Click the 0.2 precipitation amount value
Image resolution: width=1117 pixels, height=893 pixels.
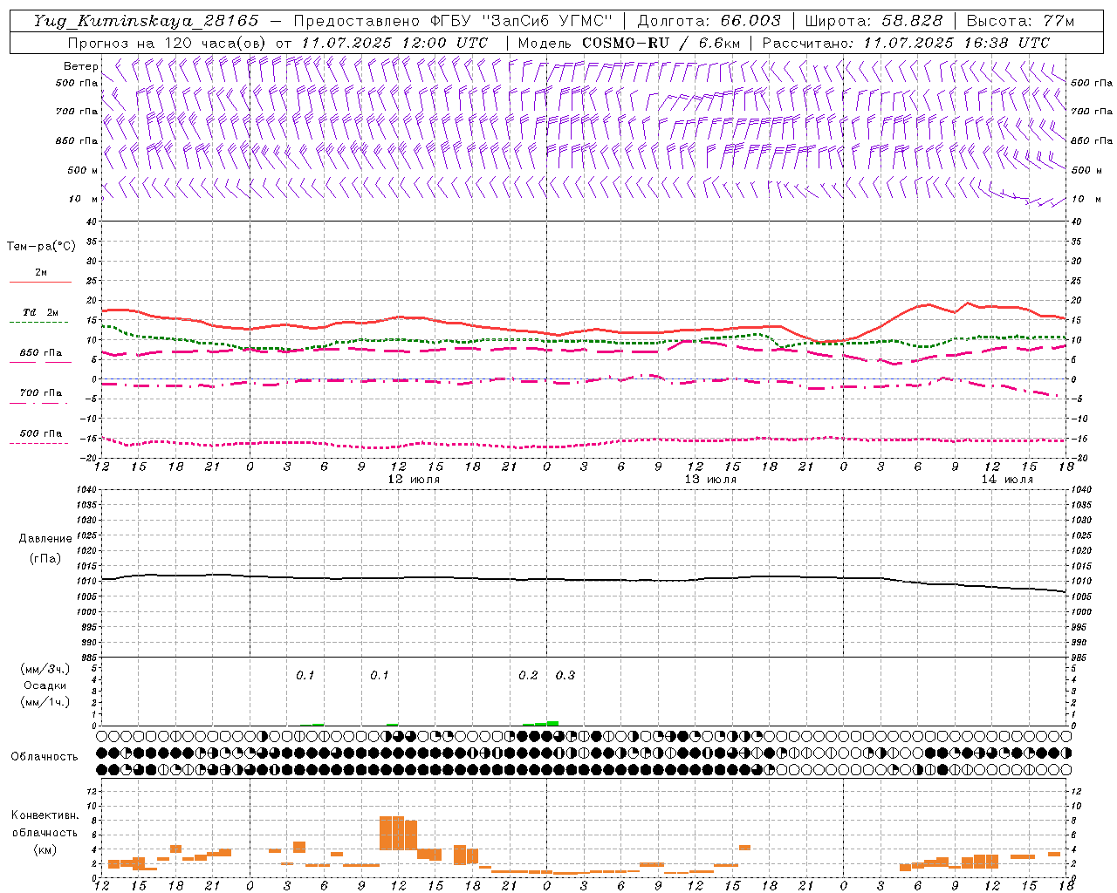click(x=528, y=675)
